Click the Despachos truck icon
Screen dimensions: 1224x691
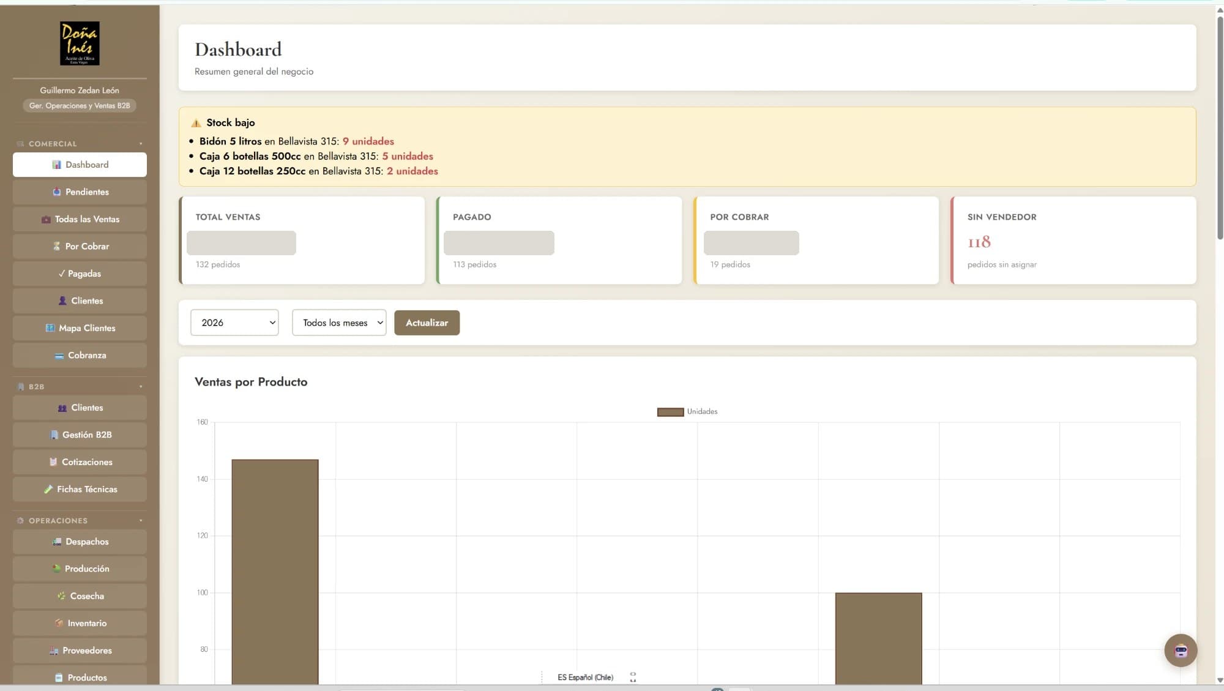(x=57, y=542)
